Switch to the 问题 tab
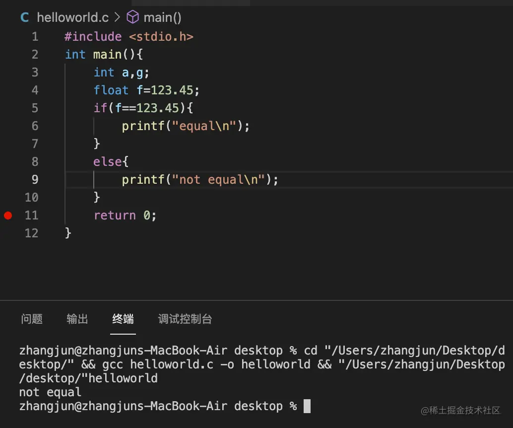 tap(32, 319)
